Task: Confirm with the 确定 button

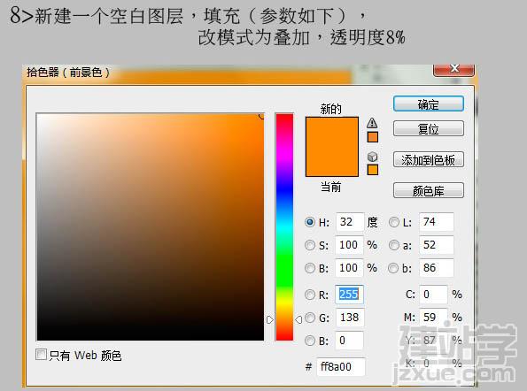Action: click(429, 104)
